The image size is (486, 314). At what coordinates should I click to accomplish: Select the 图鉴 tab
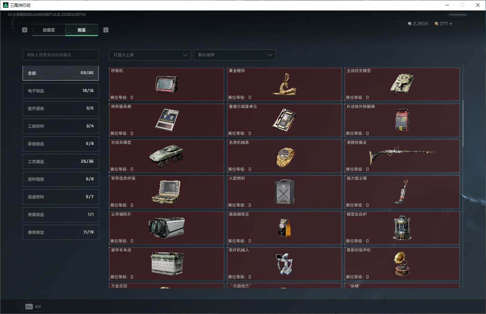[82, 30]
